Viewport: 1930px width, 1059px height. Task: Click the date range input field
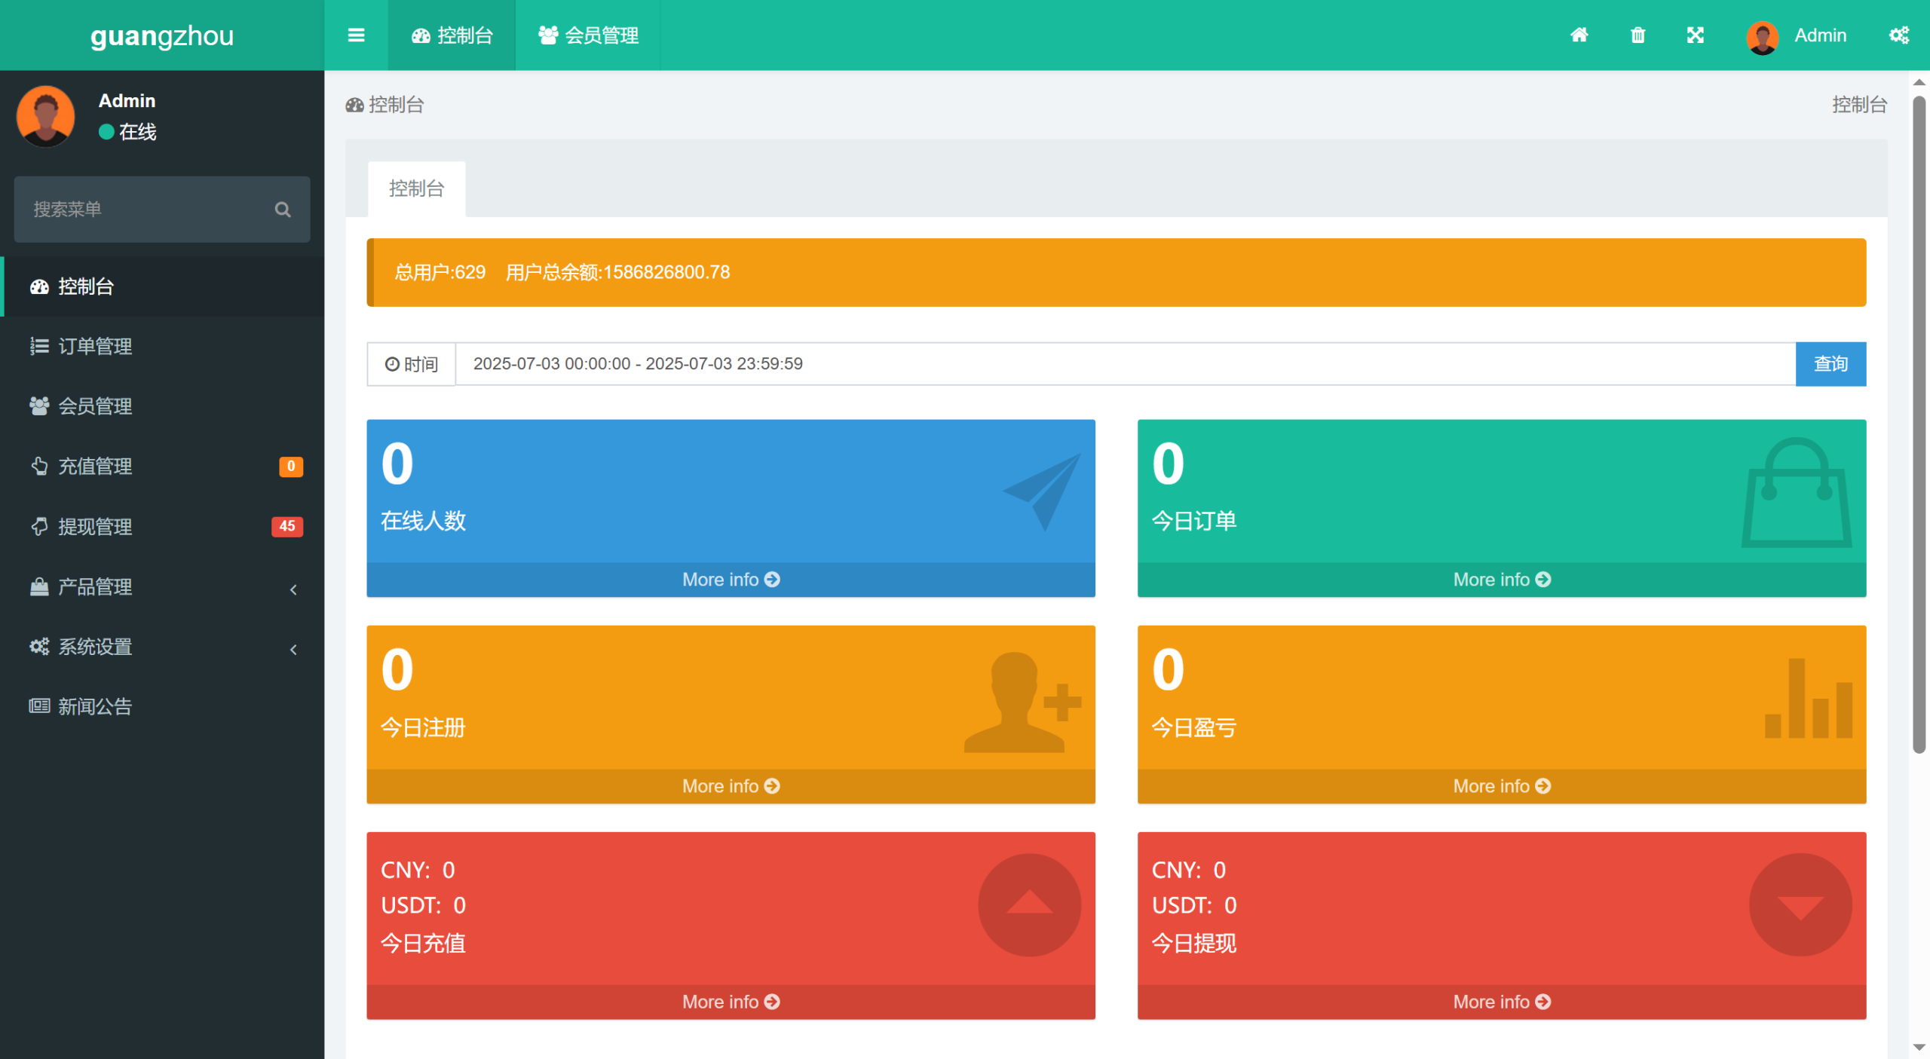[x=1126, y=364]
